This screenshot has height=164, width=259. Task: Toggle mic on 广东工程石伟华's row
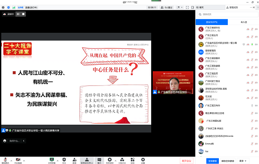coord(252,105)
